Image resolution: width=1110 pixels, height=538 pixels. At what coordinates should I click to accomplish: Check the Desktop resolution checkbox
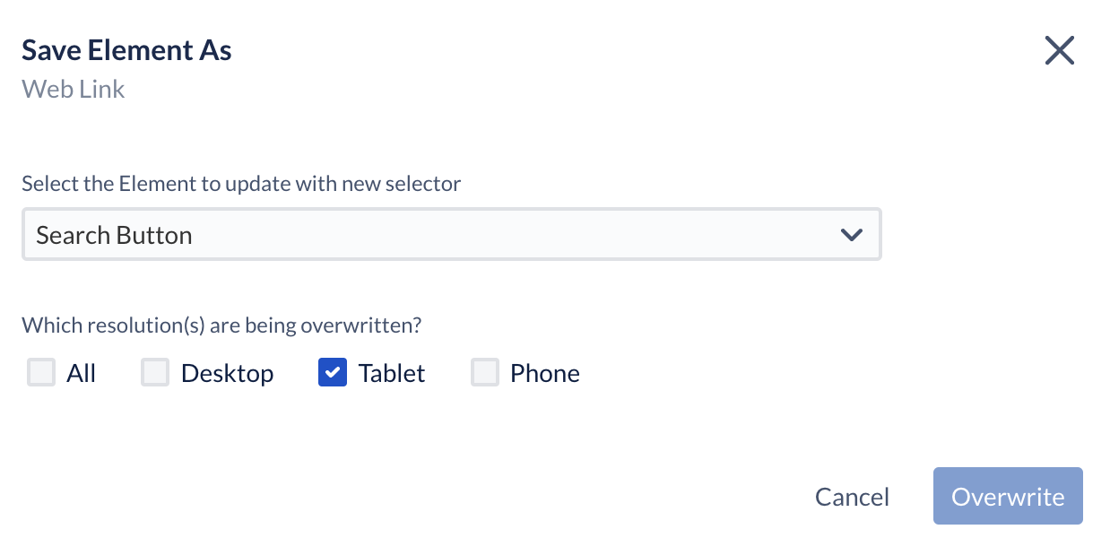pyautogui.click(x=155, y=373)
